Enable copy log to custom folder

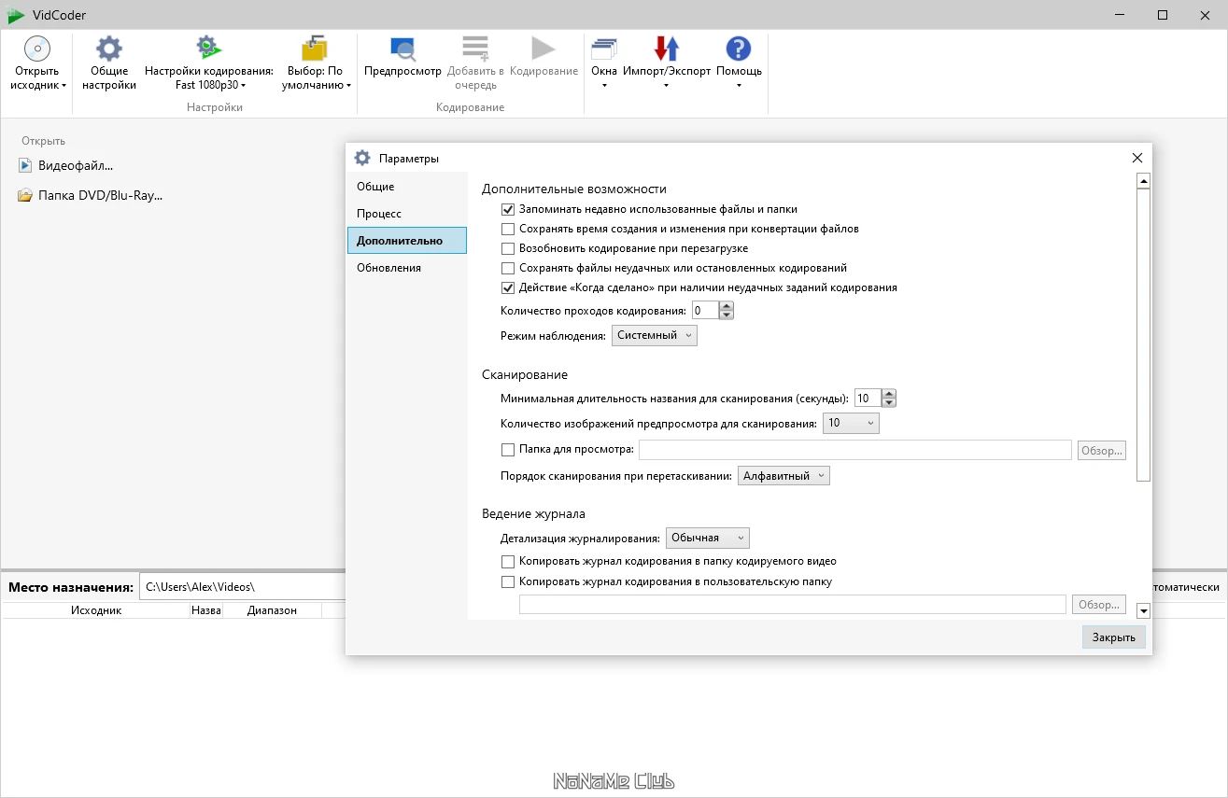[508, 581]
